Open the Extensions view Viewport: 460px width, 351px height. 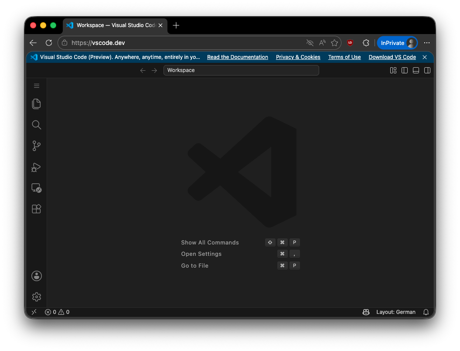36,209
